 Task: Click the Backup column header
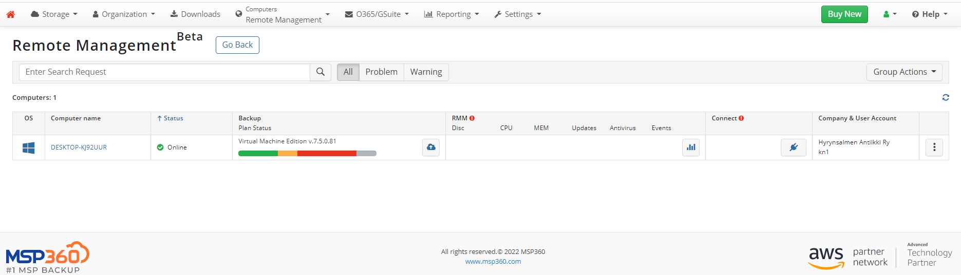250,118
